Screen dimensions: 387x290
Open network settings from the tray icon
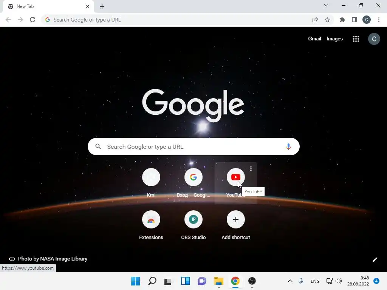coord(329,281)
